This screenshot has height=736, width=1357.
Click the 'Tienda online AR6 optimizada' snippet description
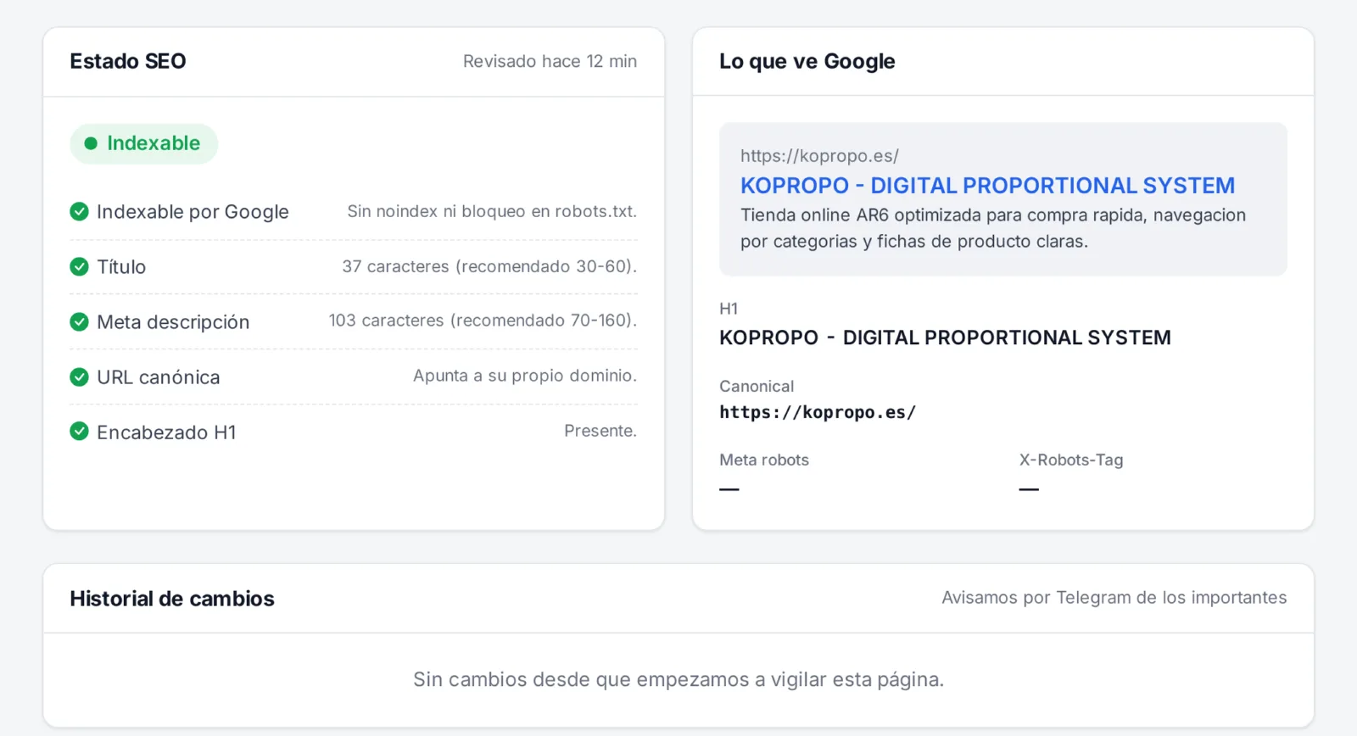pos(993,228)
